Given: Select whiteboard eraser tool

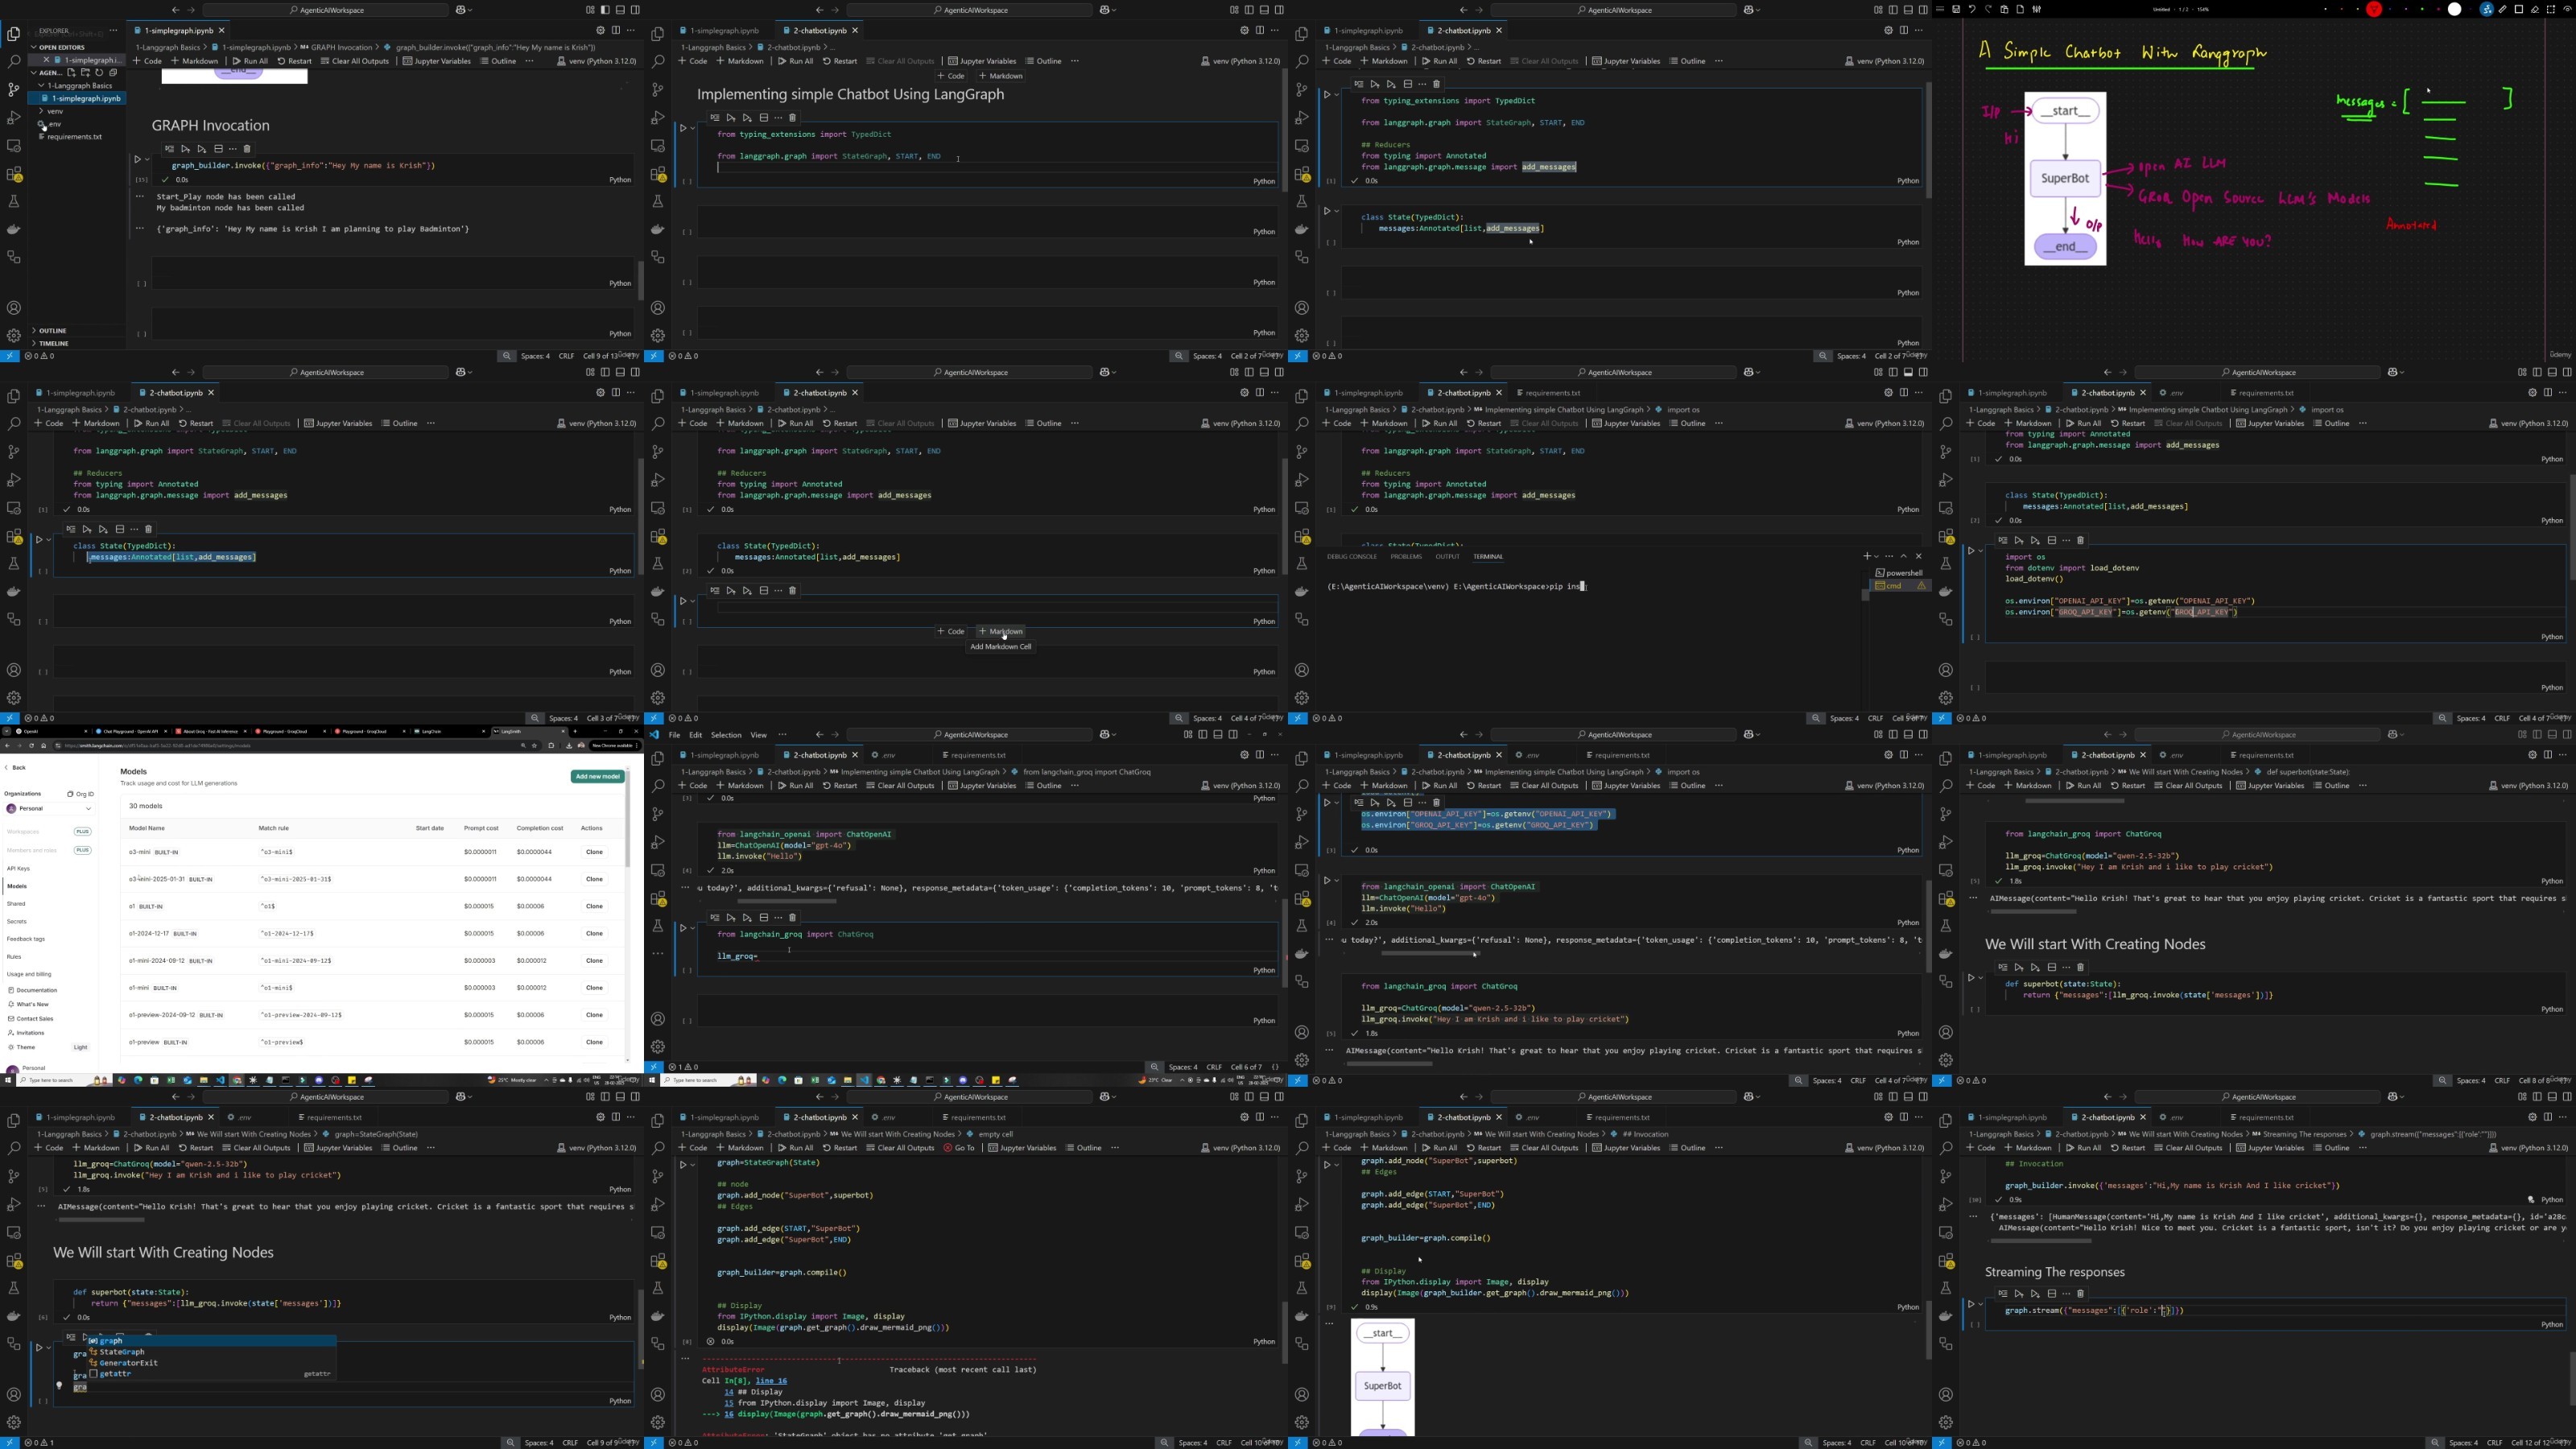Looking at the screenshot, I should [2535, 9].
